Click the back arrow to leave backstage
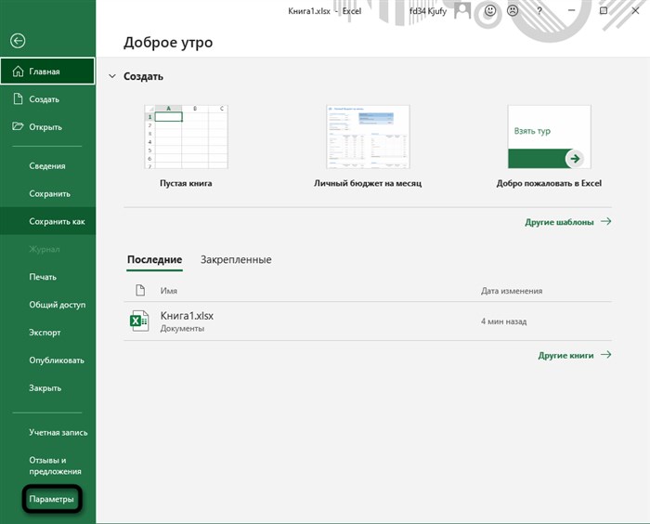Image resolution: width=650 pixels, height=524 pixels. (18, 41)
